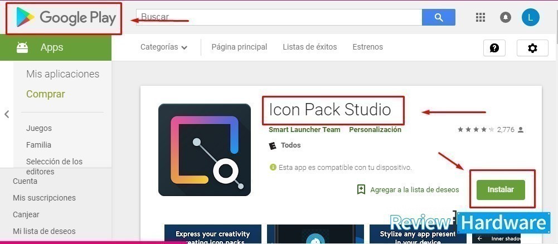Open the notifications bell icon

(506, 17)
